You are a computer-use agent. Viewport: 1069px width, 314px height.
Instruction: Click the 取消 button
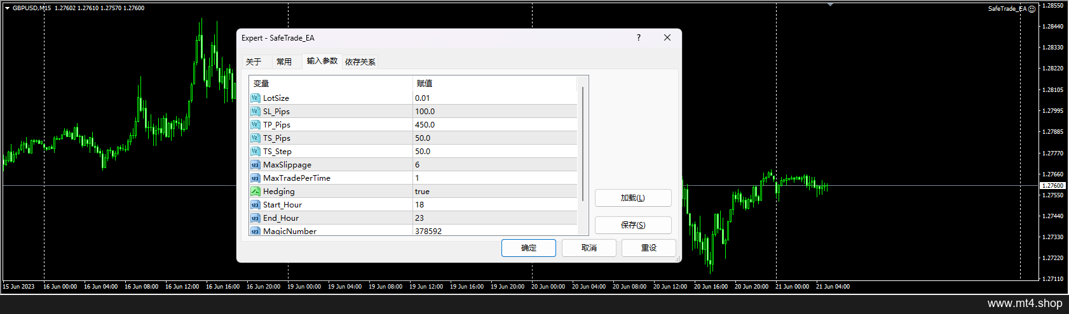589,248
